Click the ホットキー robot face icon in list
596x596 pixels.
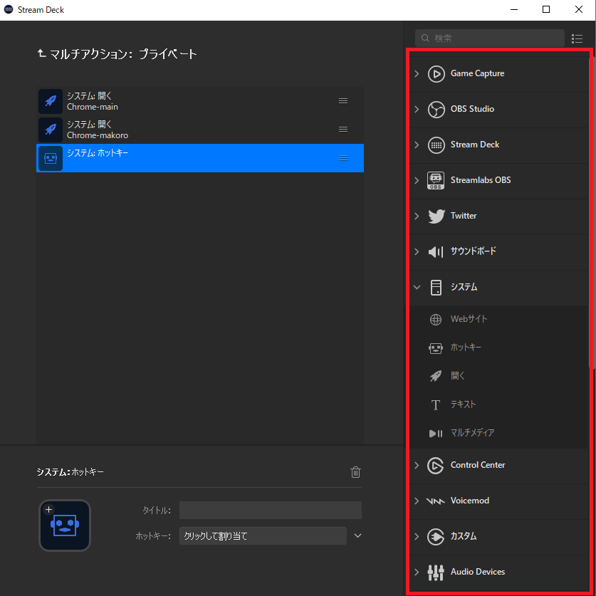[436, 347]
